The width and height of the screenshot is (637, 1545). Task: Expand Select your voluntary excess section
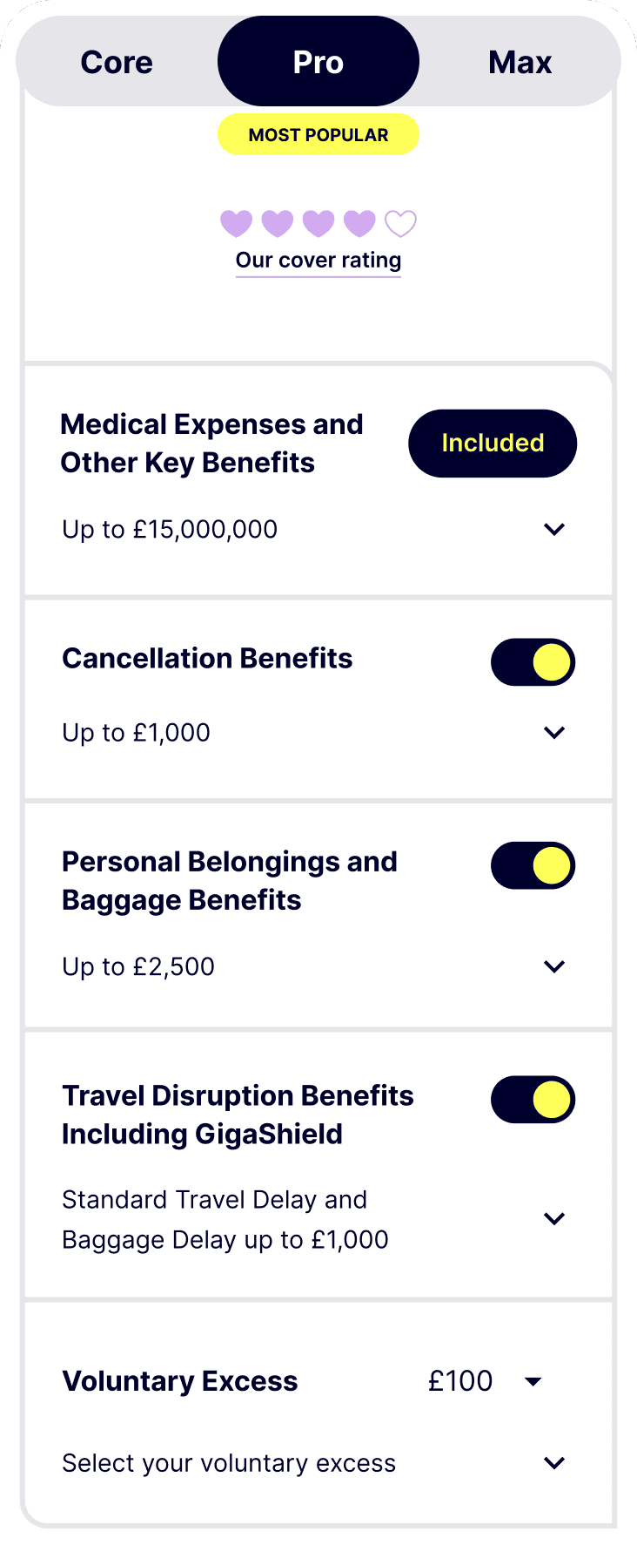point(554,1463)
